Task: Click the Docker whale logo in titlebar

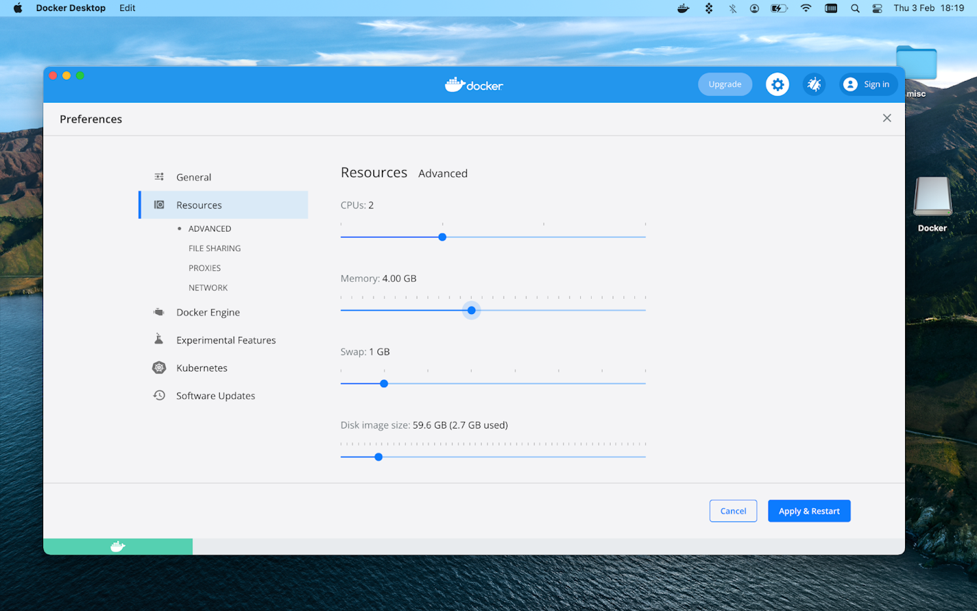Action: [x=473, y=84]
